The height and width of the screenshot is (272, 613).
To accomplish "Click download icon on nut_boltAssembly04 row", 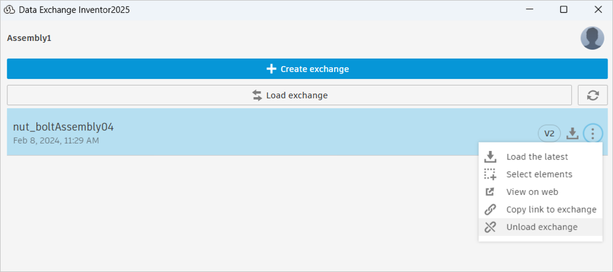I will [573, 134].
